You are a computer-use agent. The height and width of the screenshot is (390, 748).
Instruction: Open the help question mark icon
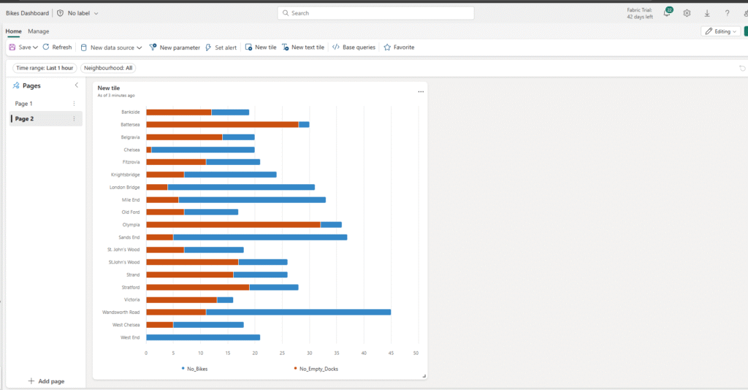pos(727,13)
